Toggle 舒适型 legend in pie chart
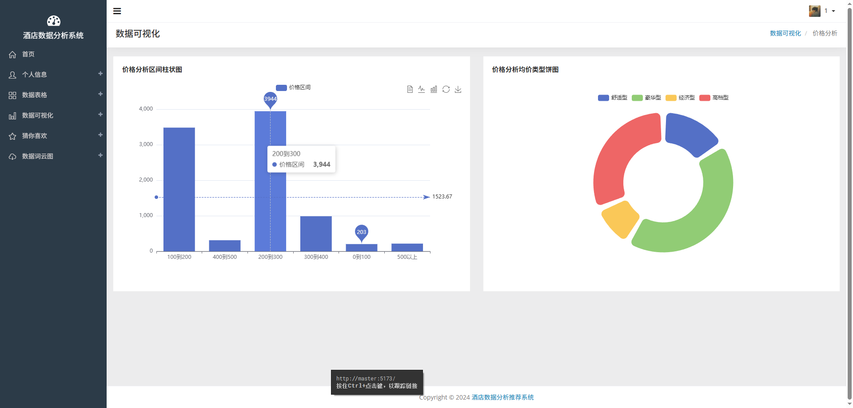Image resolution: width=853 pixels, height=408 pixels. pos(613,98)
